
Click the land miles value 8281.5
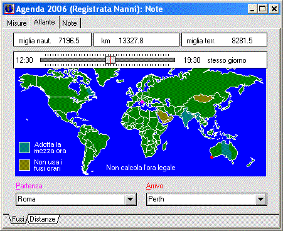242,41
